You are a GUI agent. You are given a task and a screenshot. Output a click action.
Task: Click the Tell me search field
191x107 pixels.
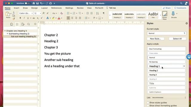click(111, 8)
